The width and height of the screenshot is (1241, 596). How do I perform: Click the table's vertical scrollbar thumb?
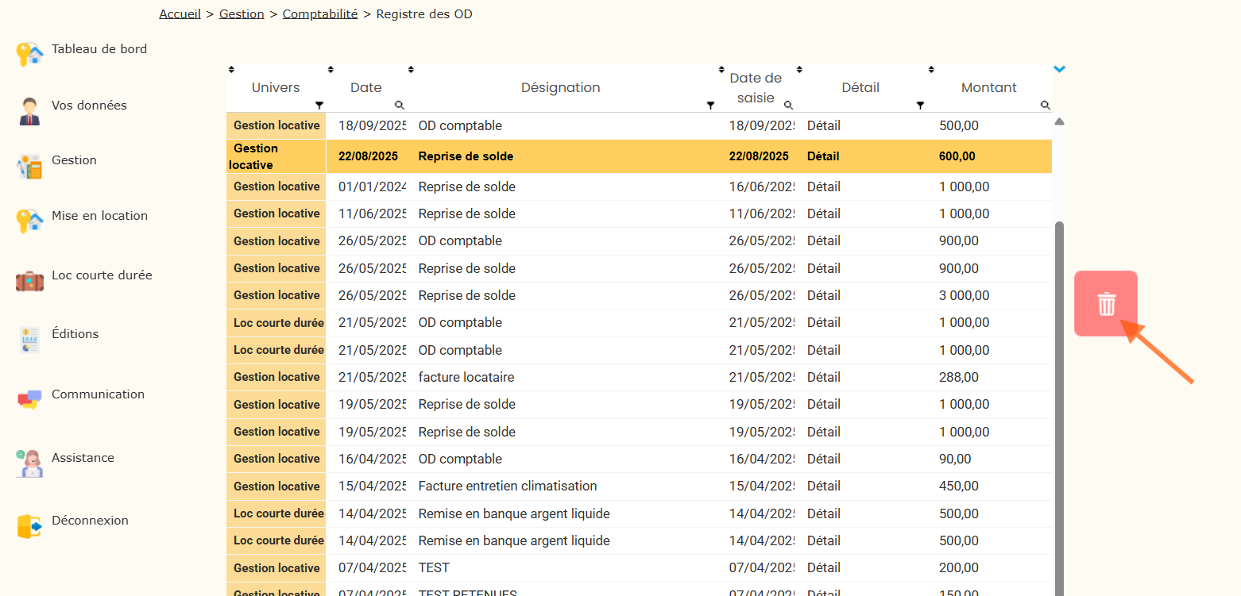[1058, 397]
